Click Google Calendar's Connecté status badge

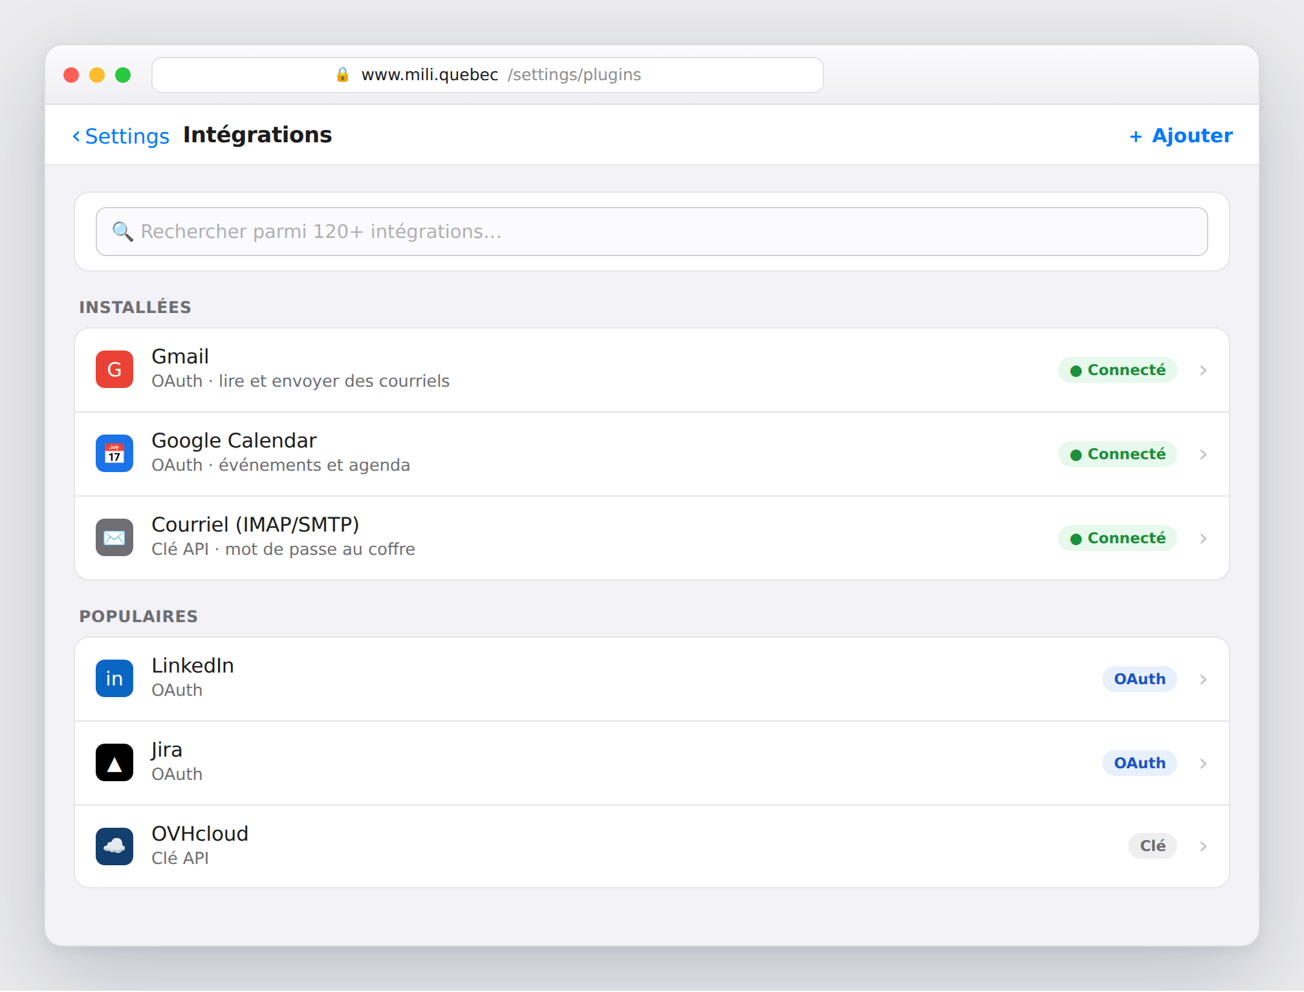pos(1117,454)
